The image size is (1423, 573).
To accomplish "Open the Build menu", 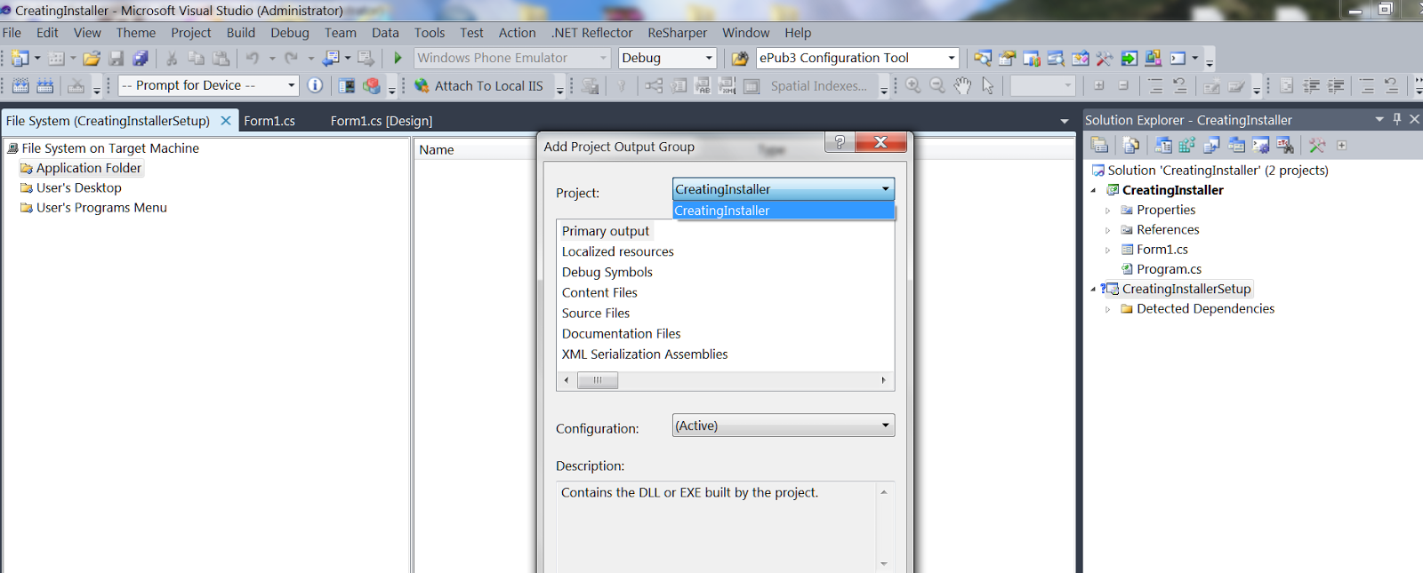I will coord(240,33).
